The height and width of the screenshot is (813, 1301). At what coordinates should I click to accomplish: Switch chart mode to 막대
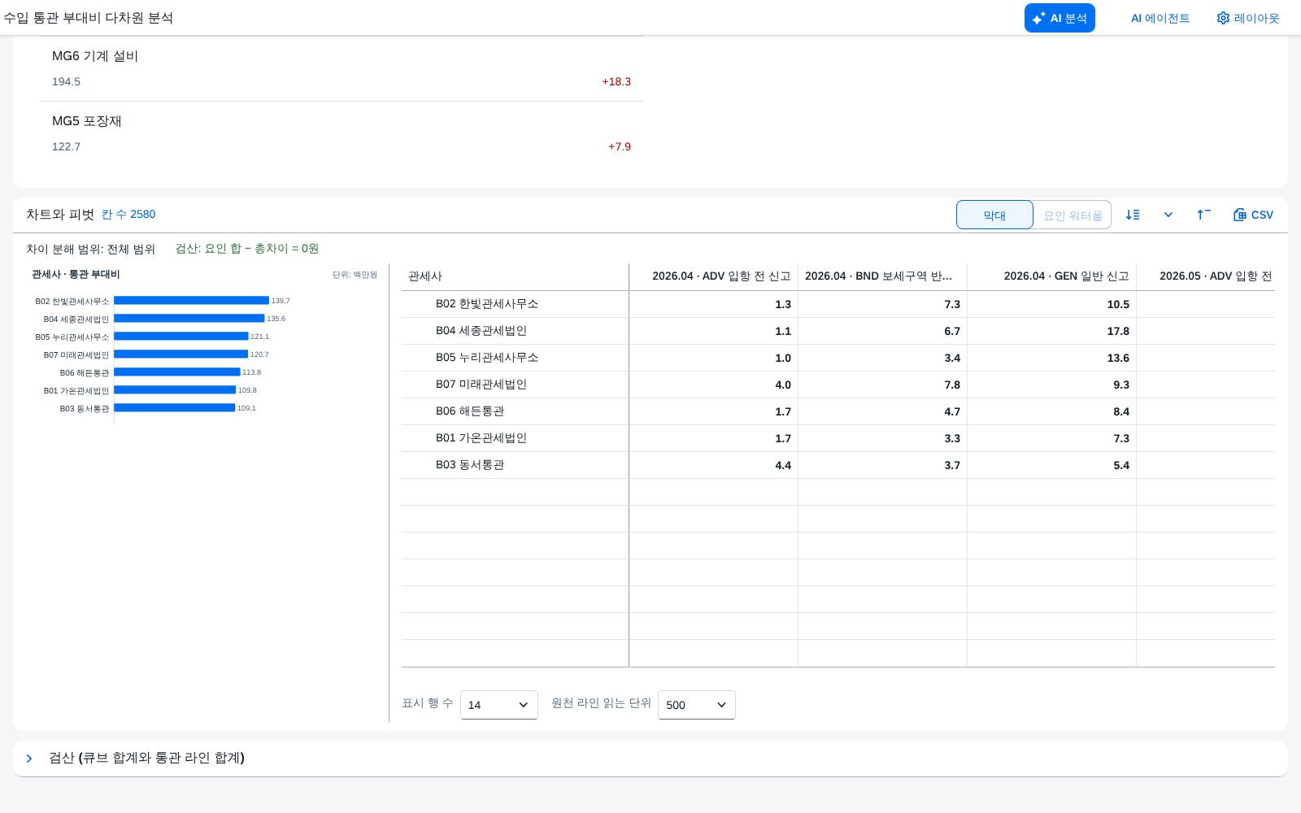(x=994, y=215)
